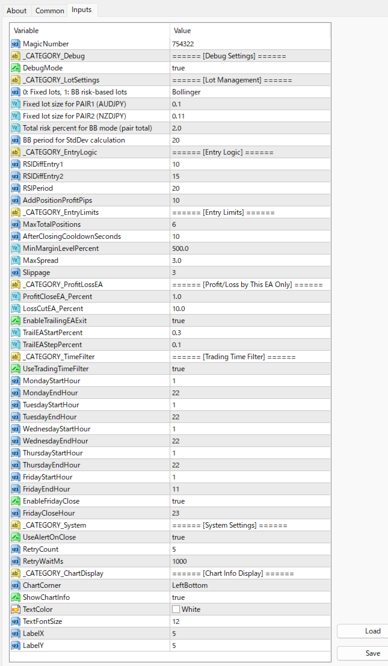Image resolution: width=388 pixels, height=666 pixels.
Task: Select the TuesdayEndHour row label
Action: click(x=50, y=417)
